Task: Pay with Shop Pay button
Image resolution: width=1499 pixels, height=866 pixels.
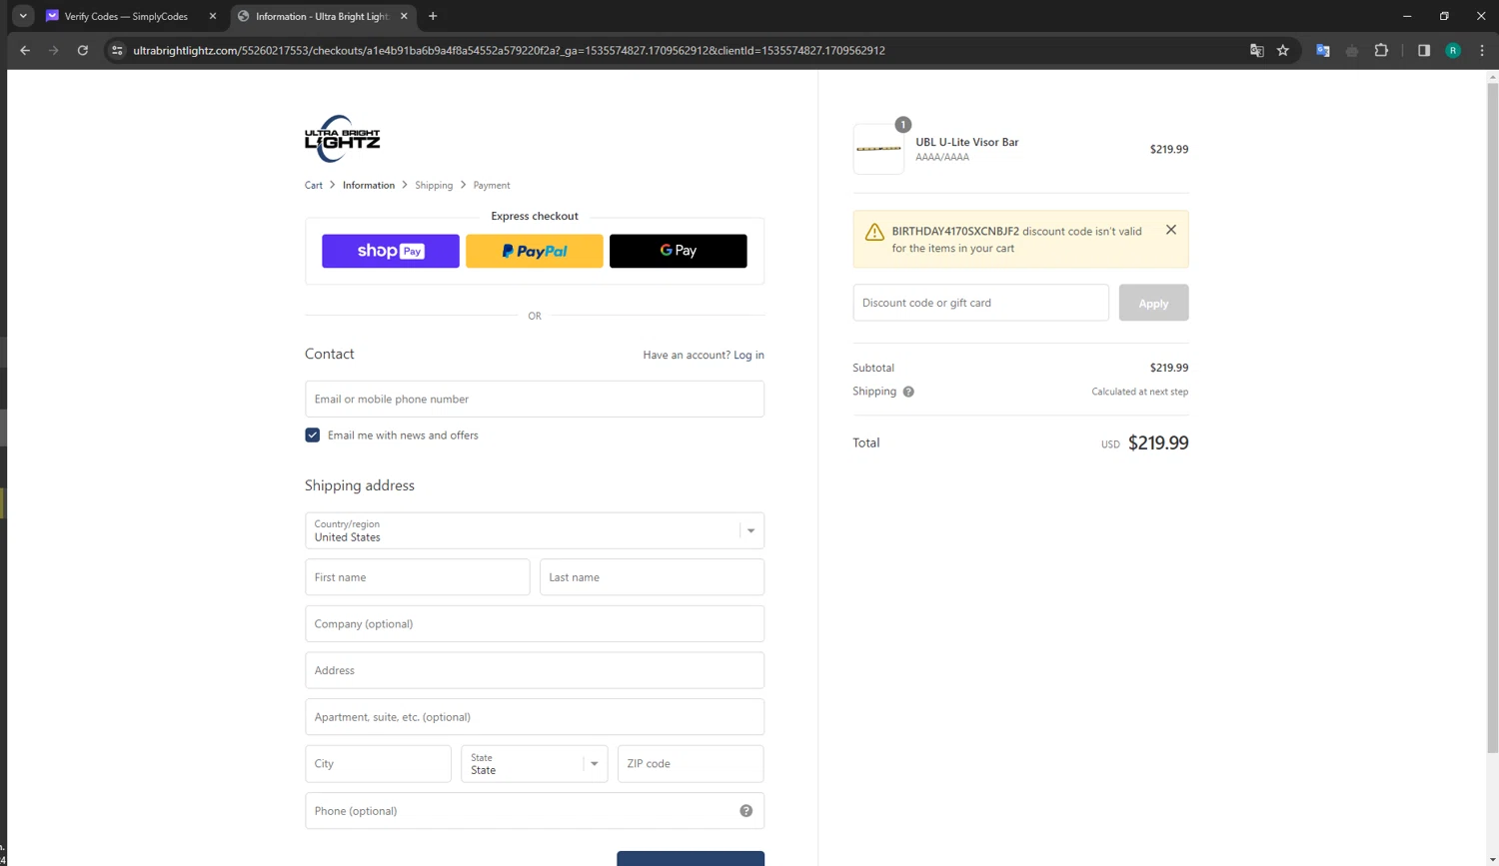Action: pos(391,251)
